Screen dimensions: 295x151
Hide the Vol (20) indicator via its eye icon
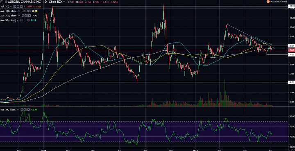14,7
